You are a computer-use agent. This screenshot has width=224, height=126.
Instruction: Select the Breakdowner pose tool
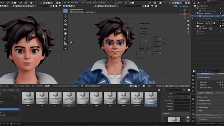66,48
